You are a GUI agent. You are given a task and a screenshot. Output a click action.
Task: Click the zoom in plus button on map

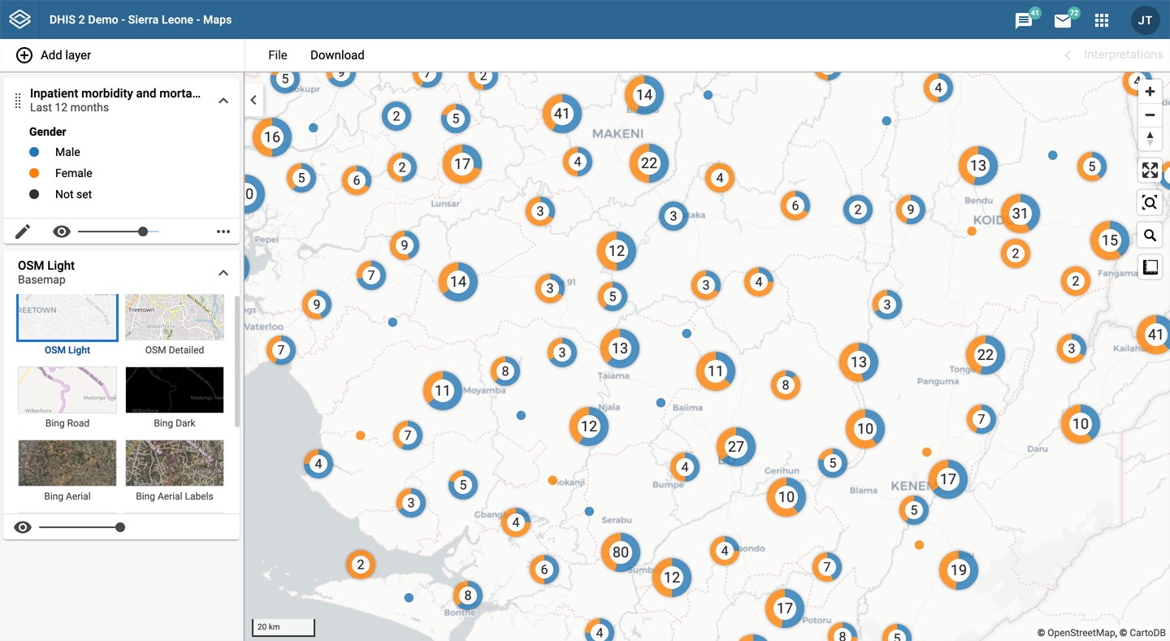point(1150,92)
